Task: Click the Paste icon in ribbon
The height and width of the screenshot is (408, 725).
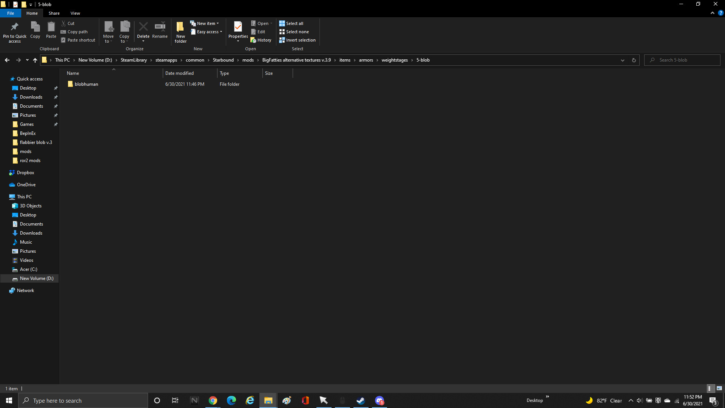Action: coord(51,27)
